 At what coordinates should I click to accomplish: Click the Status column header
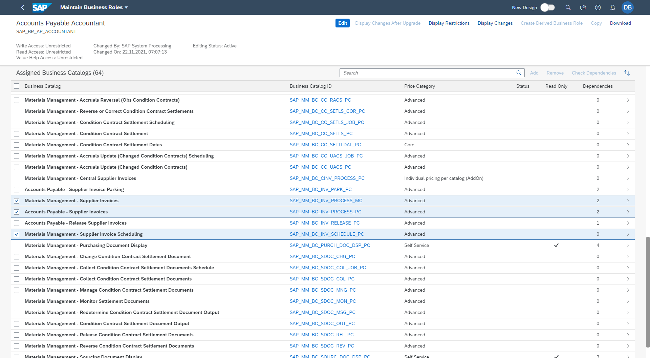click(523, 86)
